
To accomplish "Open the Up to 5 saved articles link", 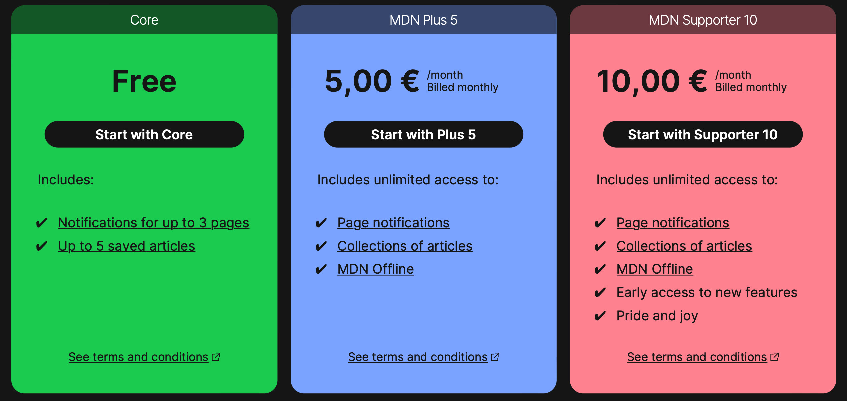I will [126, 246].
